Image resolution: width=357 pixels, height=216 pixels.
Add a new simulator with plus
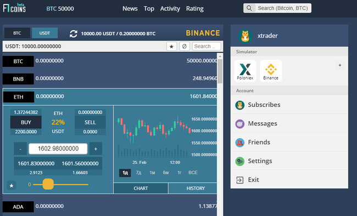(x=339, y=65)
